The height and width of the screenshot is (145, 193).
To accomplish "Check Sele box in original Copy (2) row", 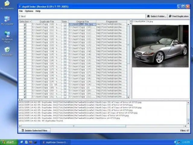I will click(65, 88).
